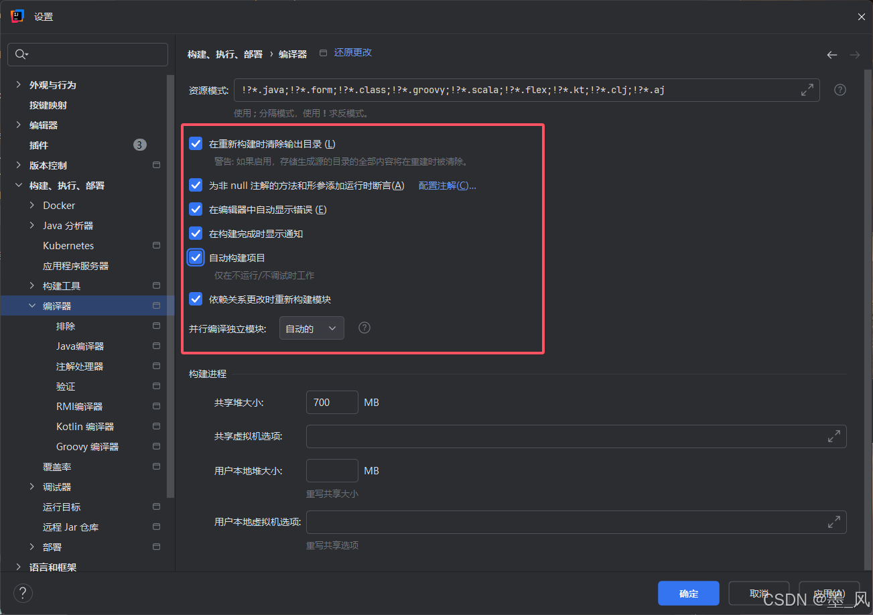This screenshot has width=873, height=615.
Task: Disable 在构建完成时显示通知 checkbox
Action: pyautogui.click(x=195, y=233)
